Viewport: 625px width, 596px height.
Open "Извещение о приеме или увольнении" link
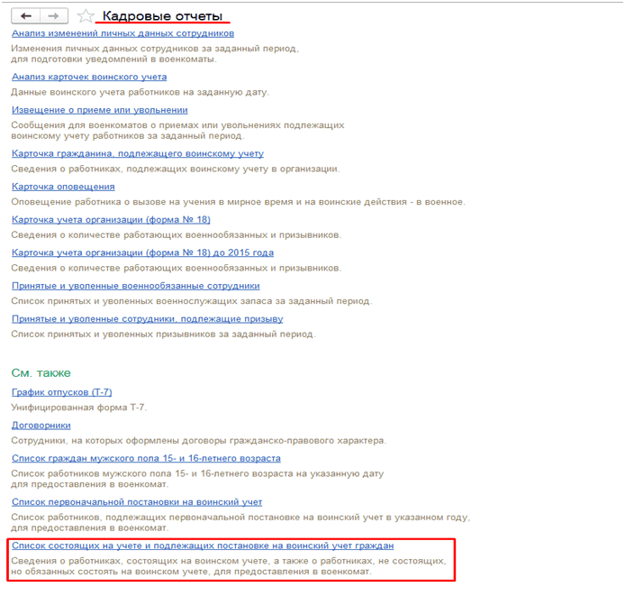[x=99, y=110]
